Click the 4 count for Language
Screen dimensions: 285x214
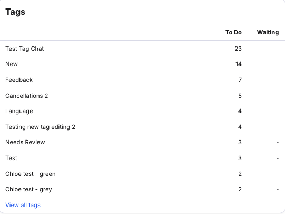coord(240,111)
